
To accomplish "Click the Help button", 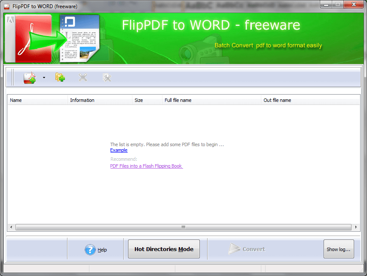I will [x=102, y=249].
